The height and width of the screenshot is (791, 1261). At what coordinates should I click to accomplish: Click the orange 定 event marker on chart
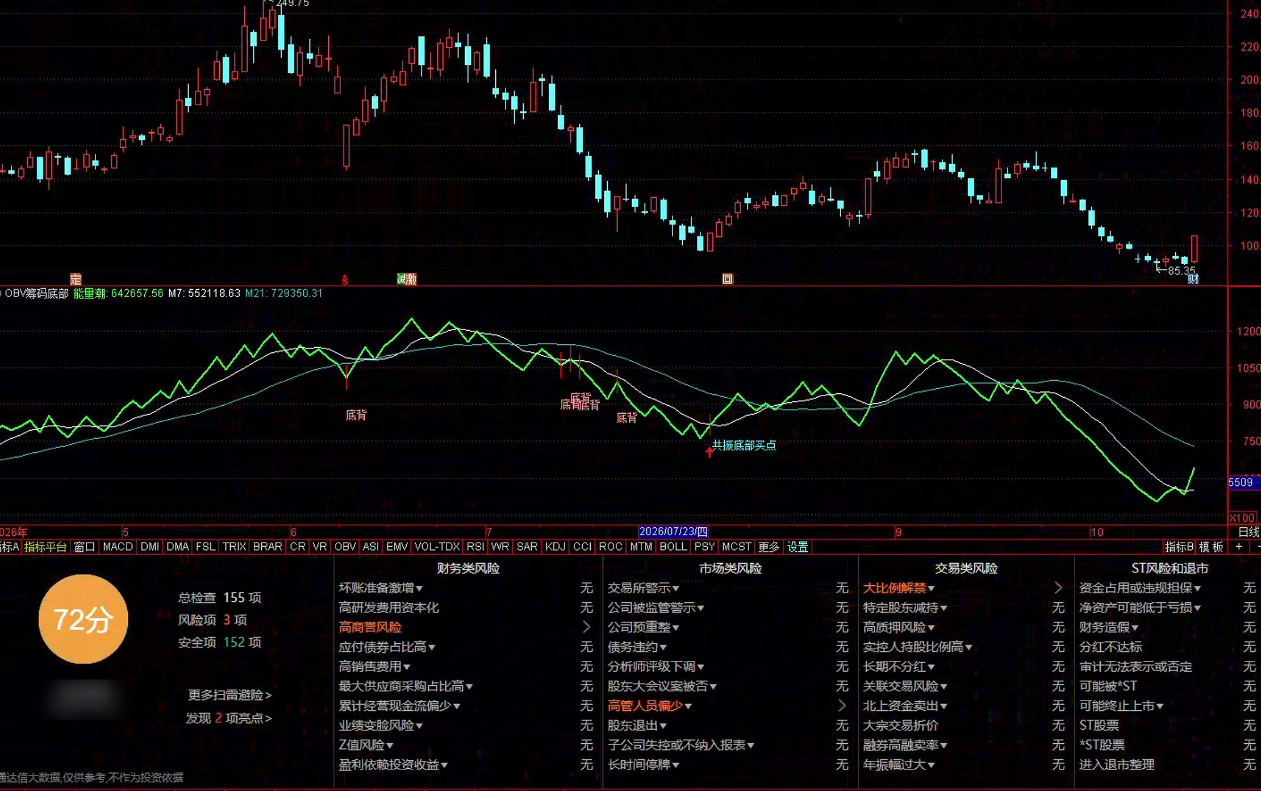76,279
